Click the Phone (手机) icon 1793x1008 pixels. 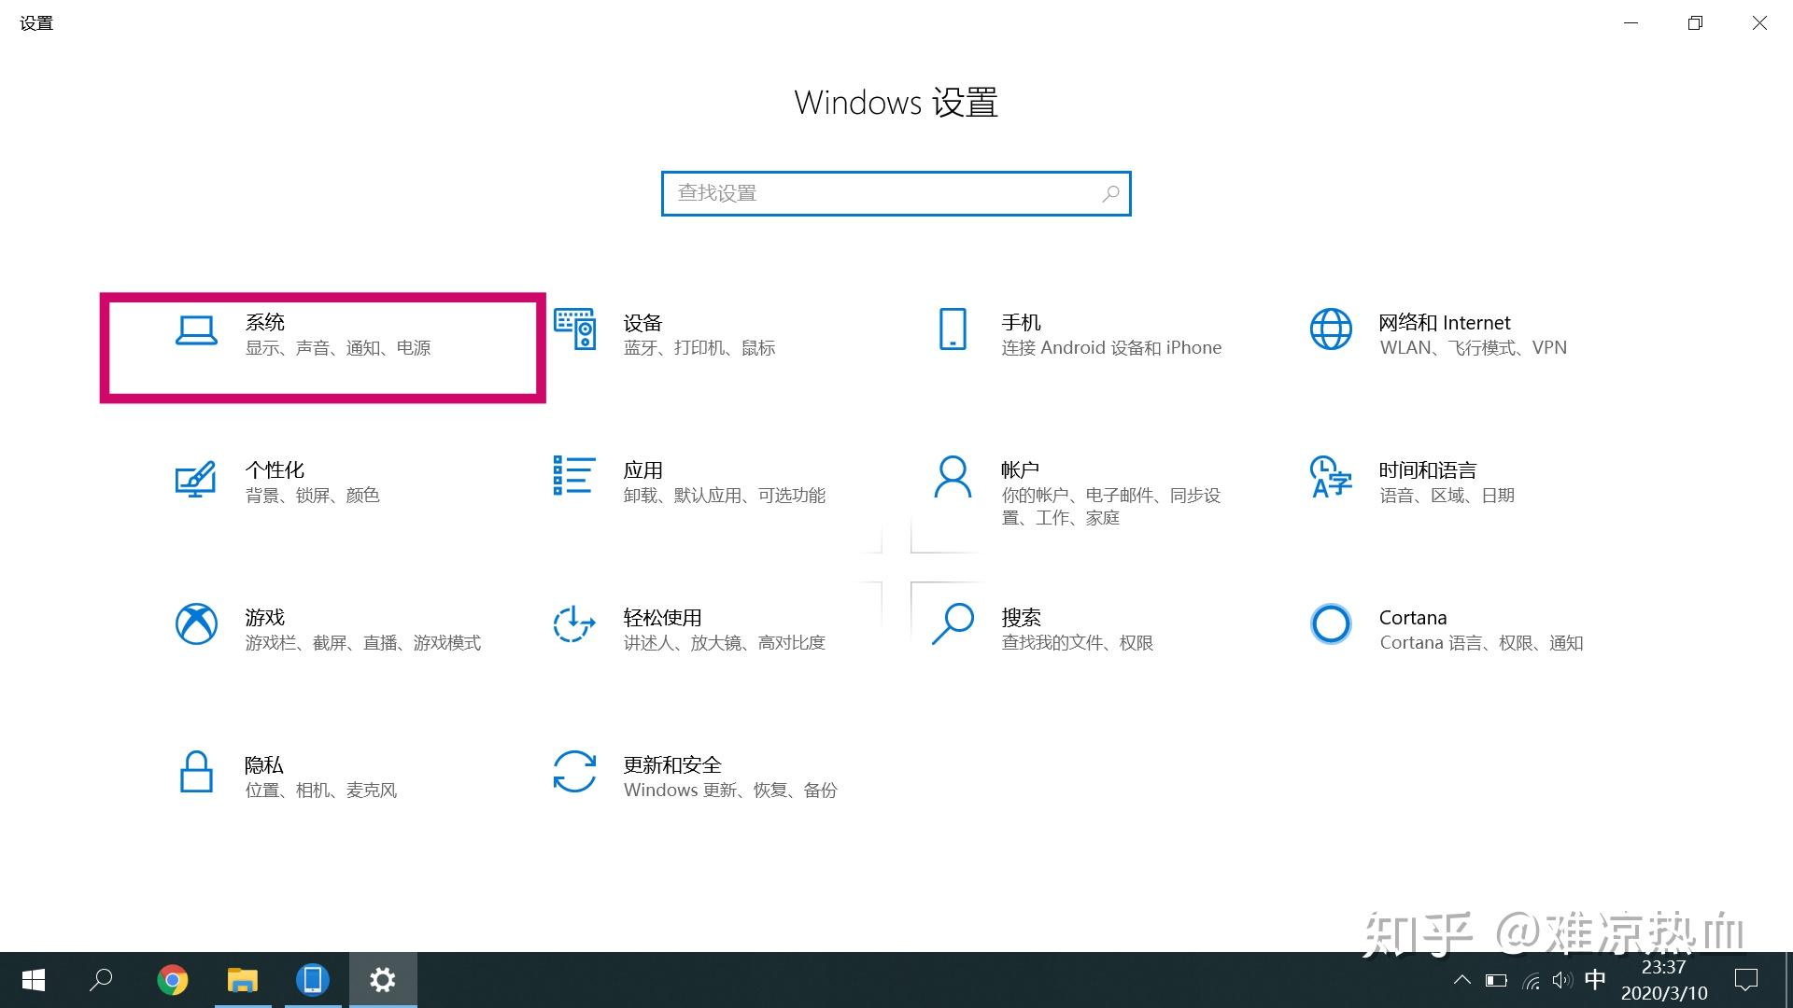(953, 329)
